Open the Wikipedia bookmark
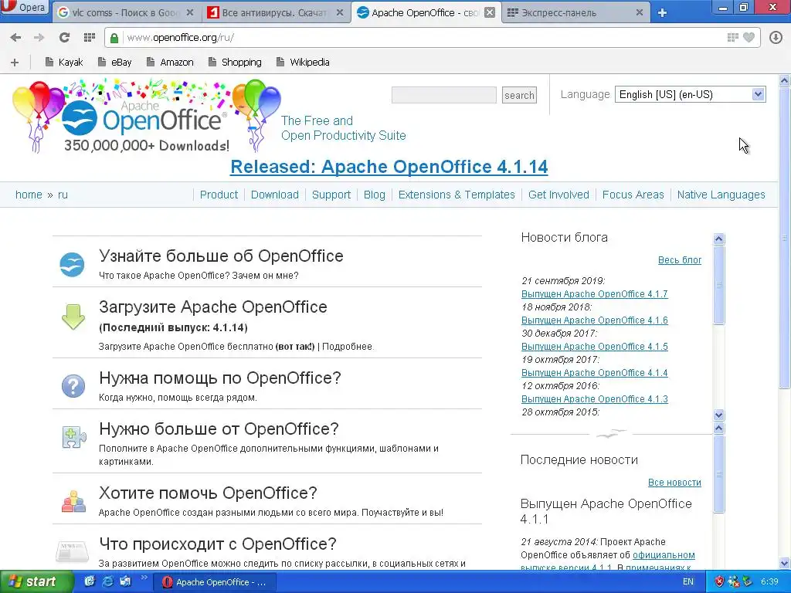The width and height of the screenshot is (791, 593). click(x=303, y=62)
